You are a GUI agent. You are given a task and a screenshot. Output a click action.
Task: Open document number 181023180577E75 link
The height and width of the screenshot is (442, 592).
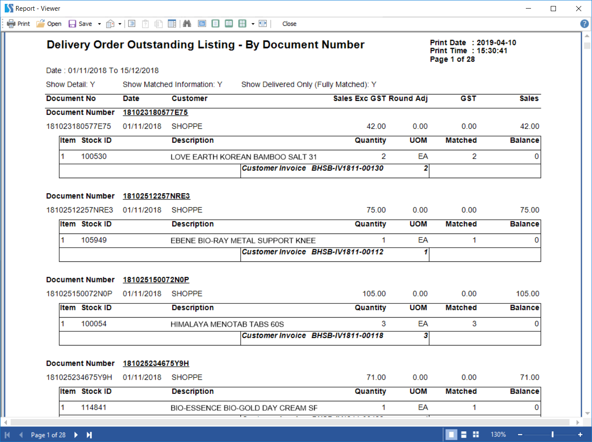156,112
